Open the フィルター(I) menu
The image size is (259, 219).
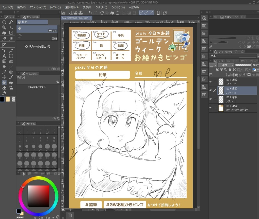click(101, 7)
